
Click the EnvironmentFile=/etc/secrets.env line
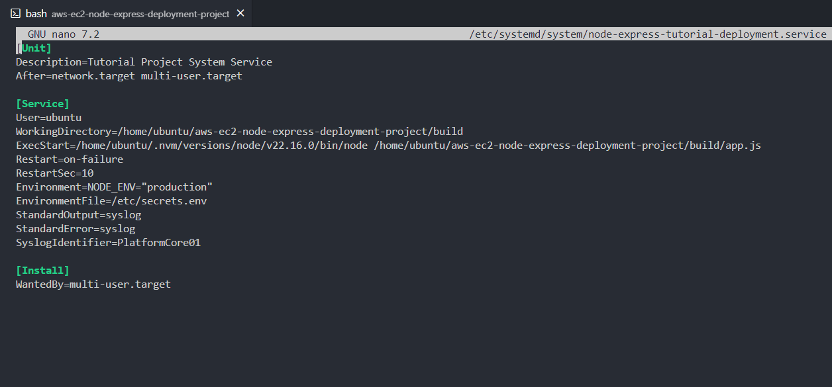coord(111,201)
